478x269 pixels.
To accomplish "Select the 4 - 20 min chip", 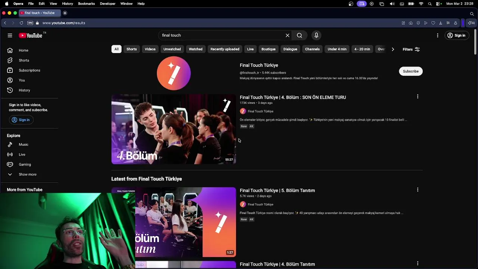I will click(362, 49).
